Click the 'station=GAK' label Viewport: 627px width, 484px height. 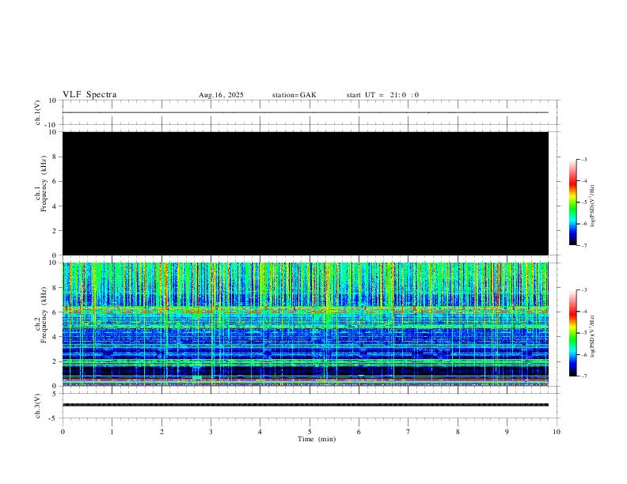coord(294,95)
